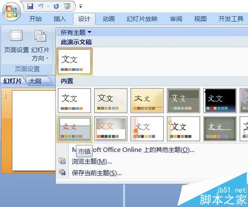The width and height of the screenshot is (248, 207).
Task: Switch to the 幻灯片 pane tab
Action: (x=12, y=81)
